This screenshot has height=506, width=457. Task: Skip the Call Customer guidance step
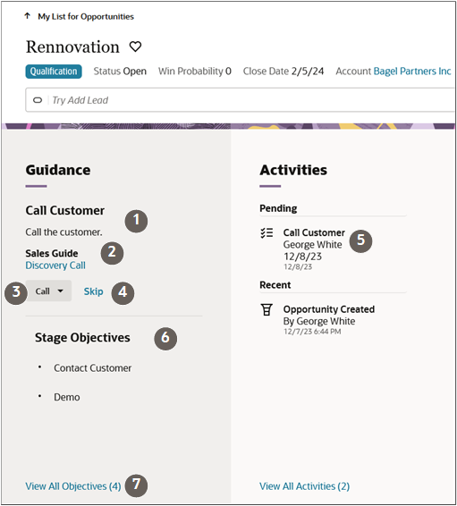93,291
